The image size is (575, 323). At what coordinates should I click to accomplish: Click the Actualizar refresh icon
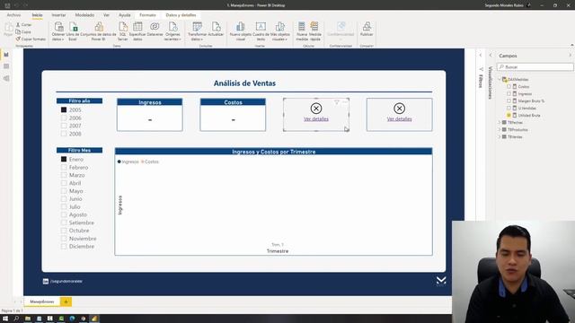[x=216, y=26]
